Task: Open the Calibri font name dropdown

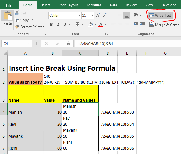Action: (x=79, y=15)
